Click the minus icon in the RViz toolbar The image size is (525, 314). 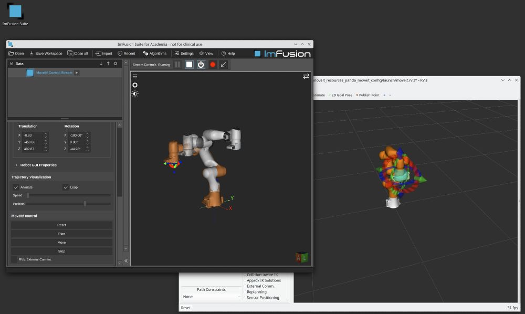(390, 95)
